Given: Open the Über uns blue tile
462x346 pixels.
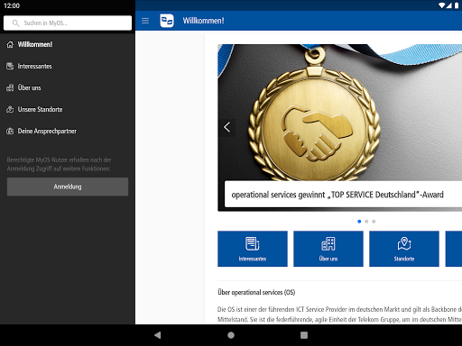Looking at the screenshot, I should click(x=328, y=249).
